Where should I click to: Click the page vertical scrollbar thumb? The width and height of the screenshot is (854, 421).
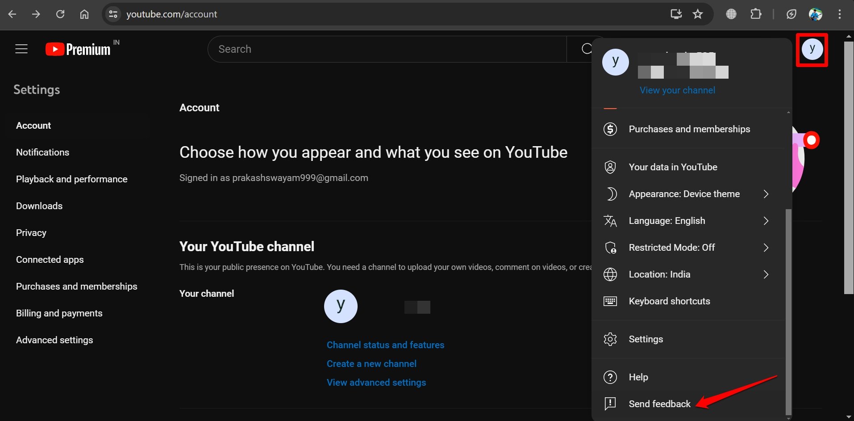click(x=849, y=168)
